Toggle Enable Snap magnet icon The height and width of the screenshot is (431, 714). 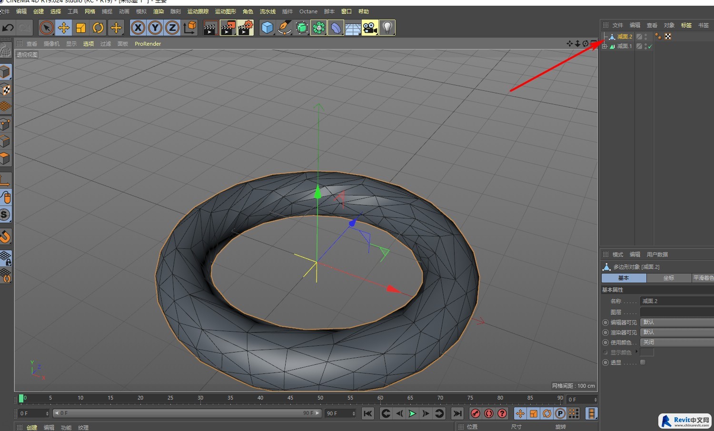pyautogui.click(x=5, y=236)
